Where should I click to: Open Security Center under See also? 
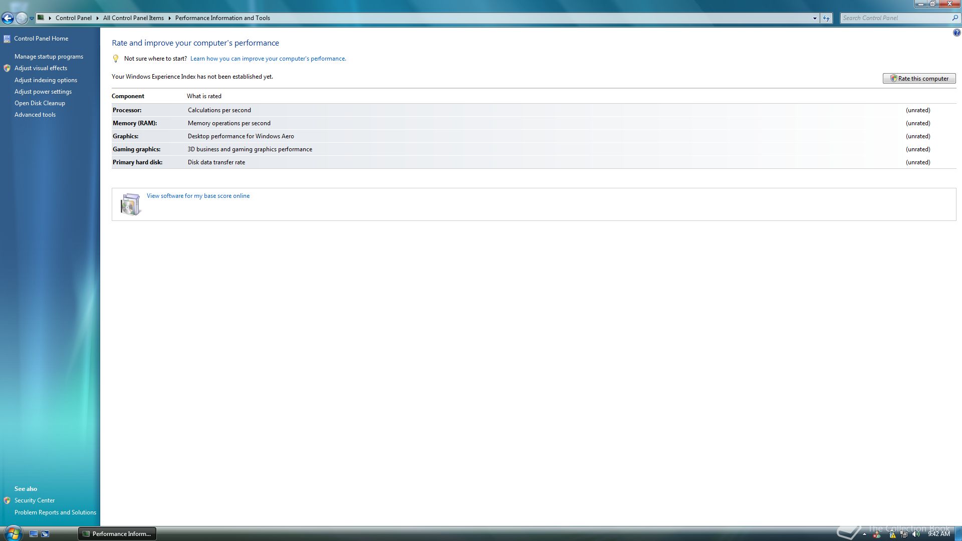coord(35,500)
